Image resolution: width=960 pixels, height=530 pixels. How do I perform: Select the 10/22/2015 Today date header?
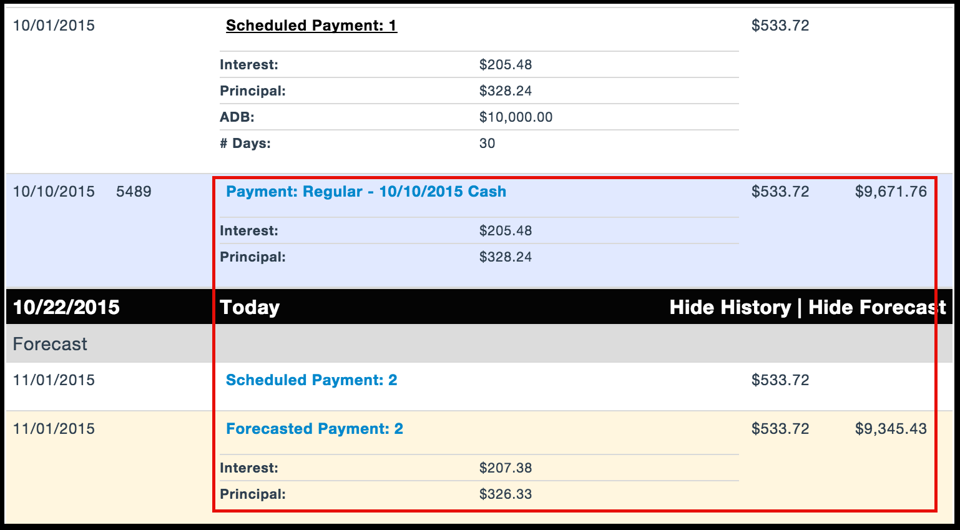66,307
